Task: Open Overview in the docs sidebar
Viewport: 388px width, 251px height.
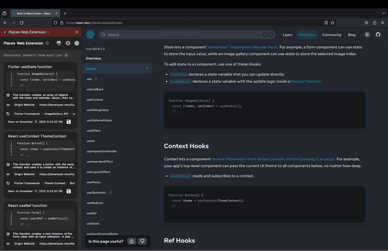Action: [94, 58]
